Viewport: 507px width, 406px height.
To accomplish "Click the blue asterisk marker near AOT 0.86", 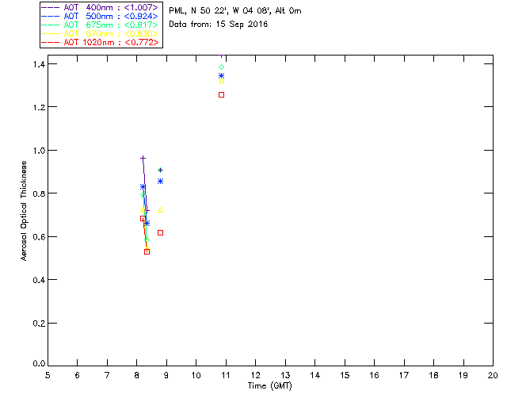I will (160, 182).
